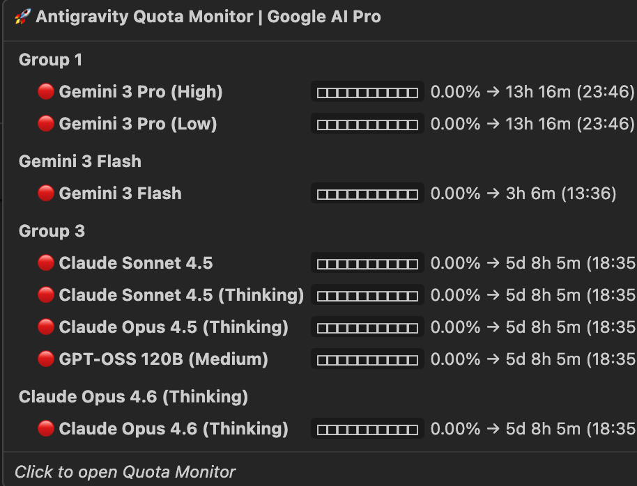Click the Claude Opus 4.6 (Thinking) group header
Viewport: 637px width, 486px height.
(133, 397)
